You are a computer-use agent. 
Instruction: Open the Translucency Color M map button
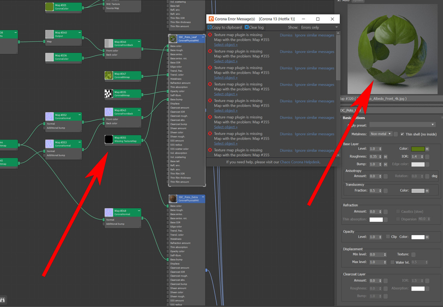[427, 191]
